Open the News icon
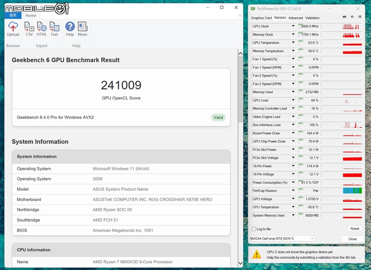Screen dimensions: 371x270 pos(83,27)
